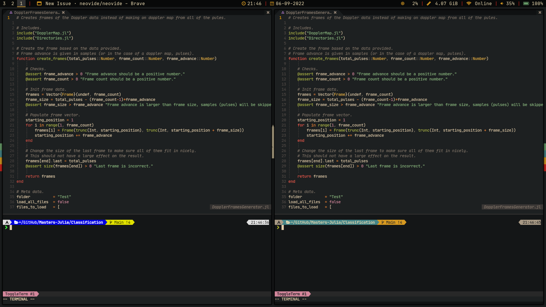Toggle the terminal via the ToggleTerm #1 label
The width and height of the screenshot is (546, 307).
[19, 294]
